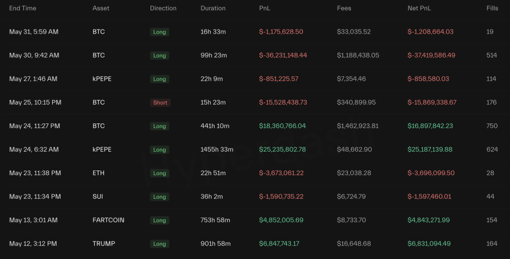
Task: Click the SUI asset cell
Action: click(x=97, y=197)
